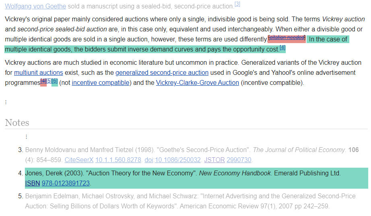Viewport: 371px width, 216px height.
Task: Open the Wolfgang von Goethe link
Action: click(35, 6)
